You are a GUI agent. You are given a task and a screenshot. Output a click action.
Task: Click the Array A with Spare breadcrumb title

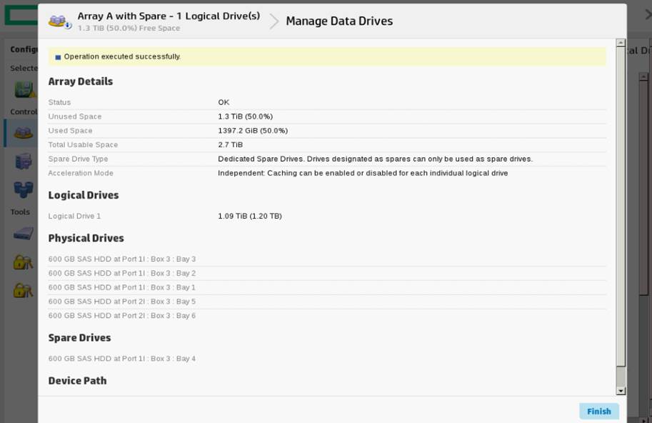(169, 16)
